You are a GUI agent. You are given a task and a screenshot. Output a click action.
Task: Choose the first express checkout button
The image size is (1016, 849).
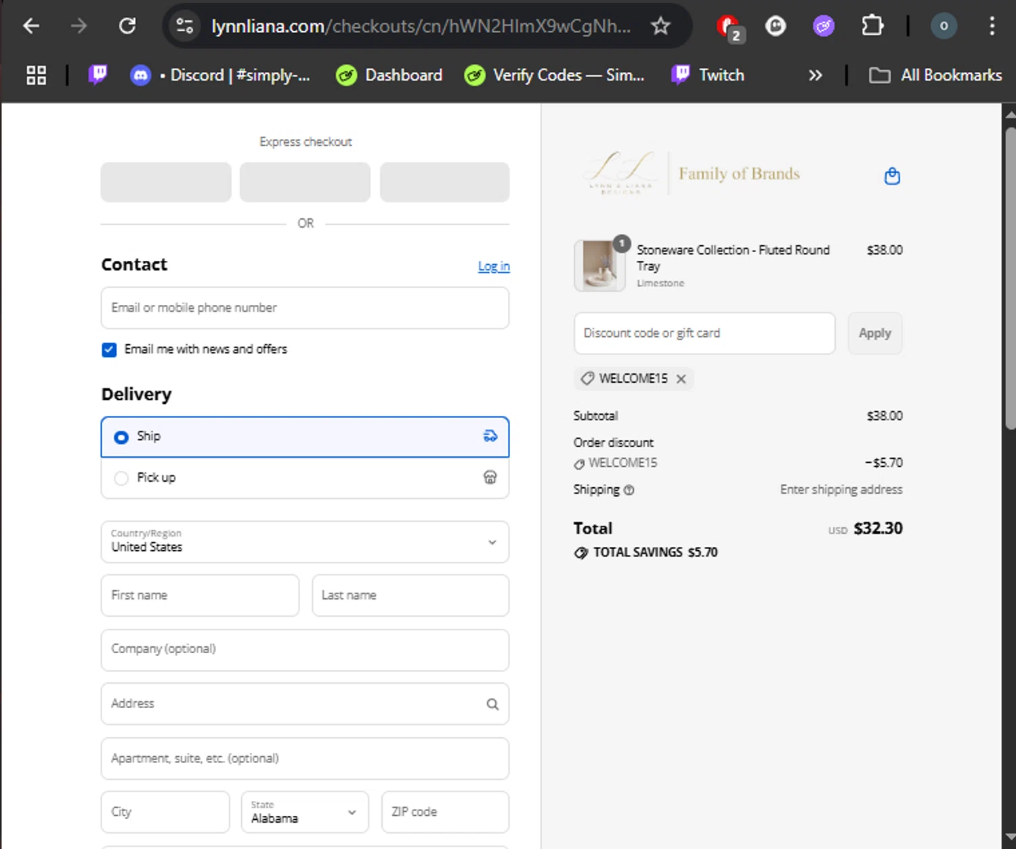coord(166,182)
